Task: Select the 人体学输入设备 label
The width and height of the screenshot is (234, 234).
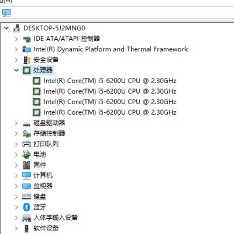Action: (x=56, y=218)
